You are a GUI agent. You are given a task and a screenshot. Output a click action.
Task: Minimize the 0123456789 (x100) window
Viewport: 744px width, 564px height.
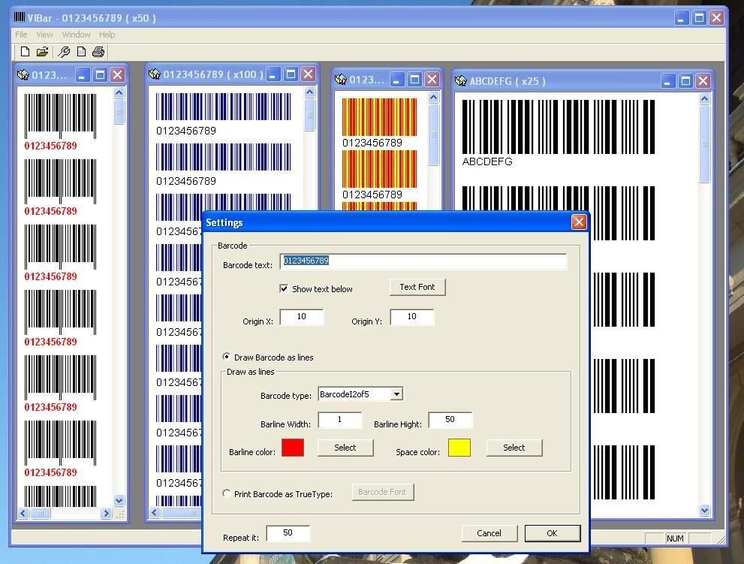pos(273,74)
